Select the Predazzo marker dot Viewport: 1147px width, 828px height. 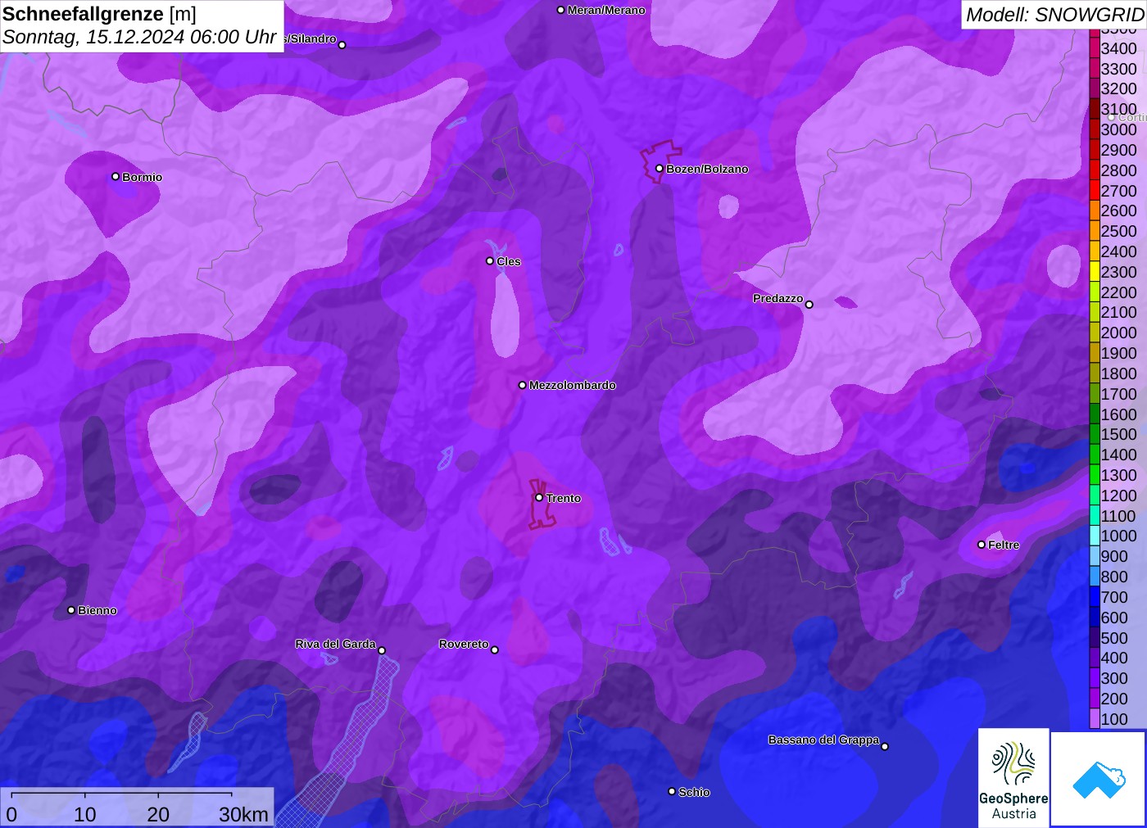coord(809,305)
